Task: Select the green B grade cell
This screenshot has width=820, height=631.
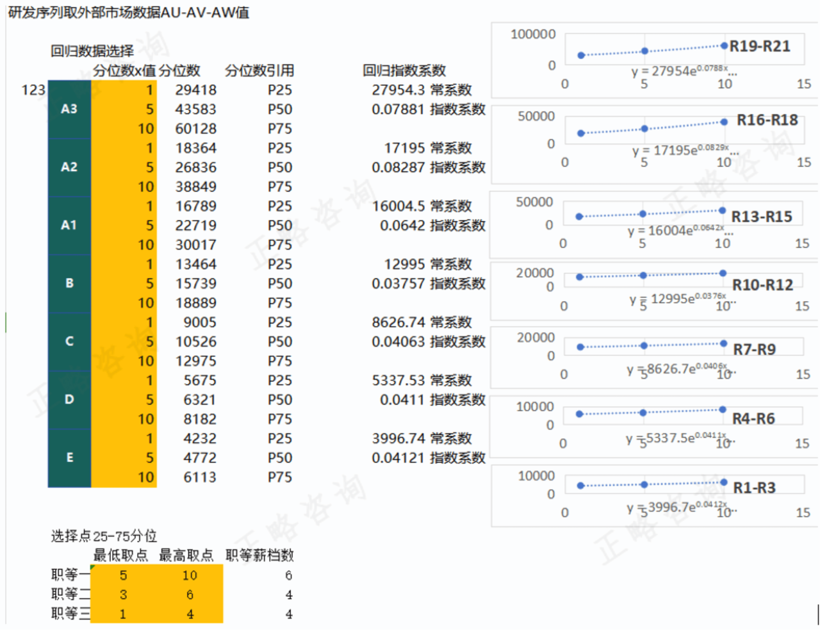Action: 69,283
